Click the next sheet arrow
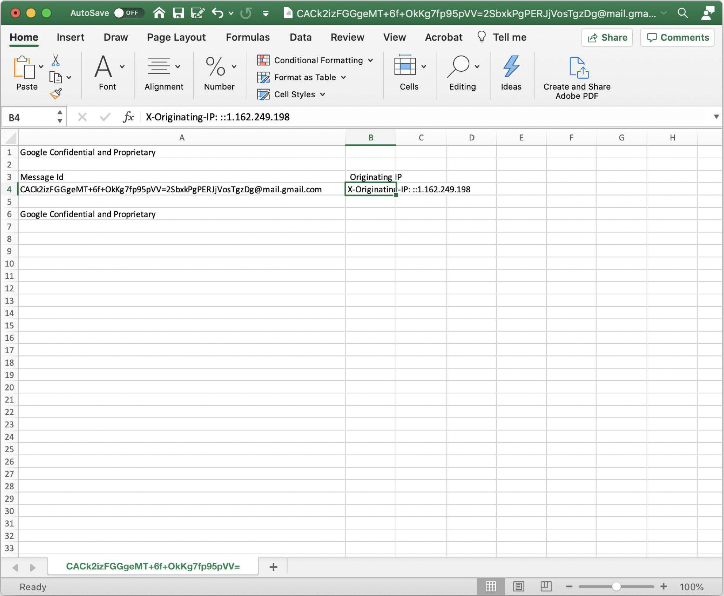This screenshot has width=724, height=596. coord(33,567)
